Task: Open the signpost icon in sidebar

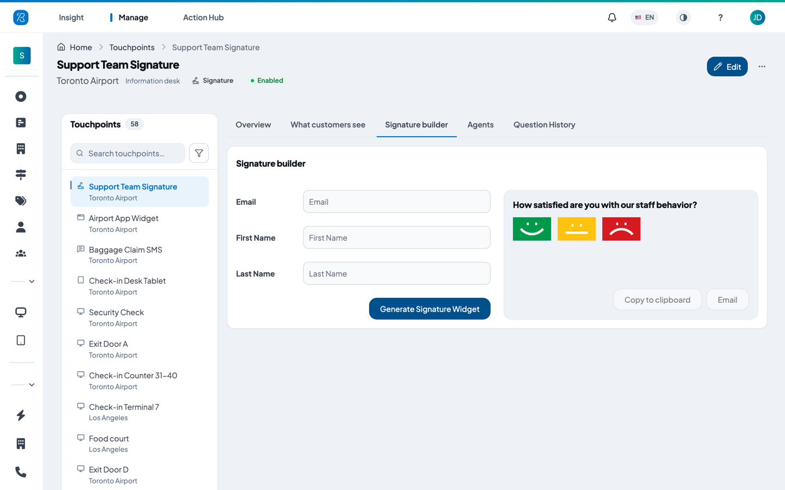Action: pyautogui.click(x=21, y=175)
